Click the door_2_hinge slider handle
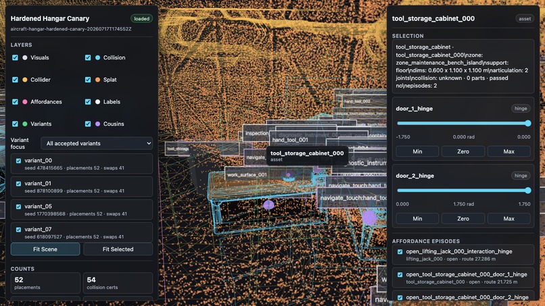The height and width of the screenshot is (306, 545). [x=528, y=190]
